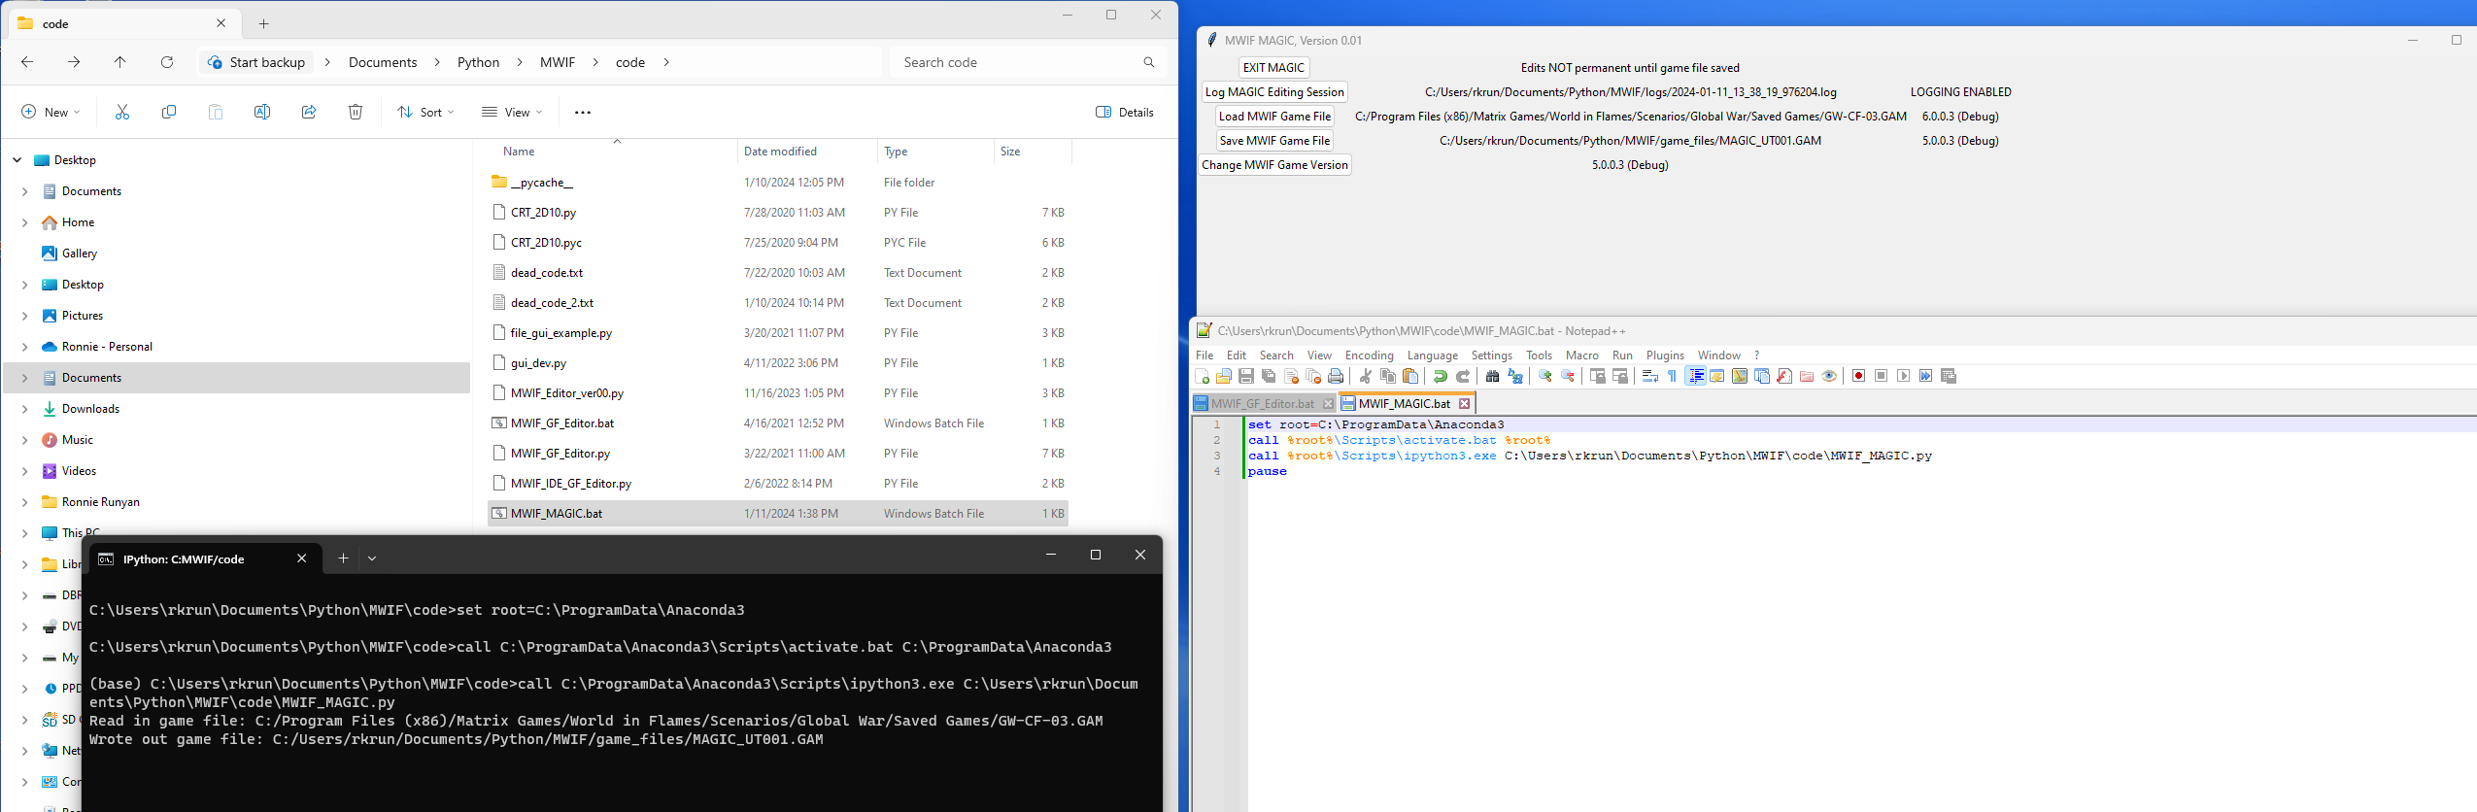Open terminal new tab dropdown chevron
This screenshot has width=2477, height=812.
pos(372,558)
